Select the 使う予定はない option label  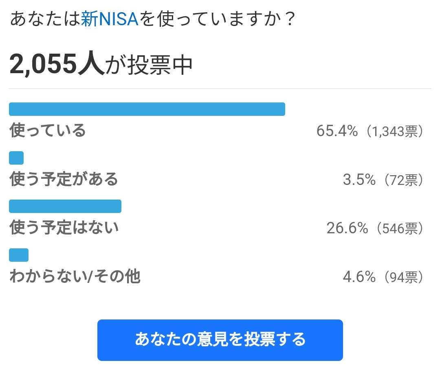[64, 228]
